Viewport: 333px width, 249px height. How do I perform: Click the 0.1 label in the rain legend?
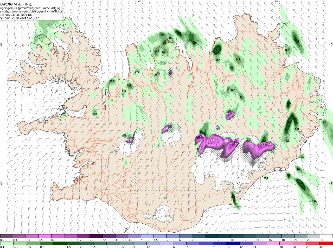tap(2, 247)
